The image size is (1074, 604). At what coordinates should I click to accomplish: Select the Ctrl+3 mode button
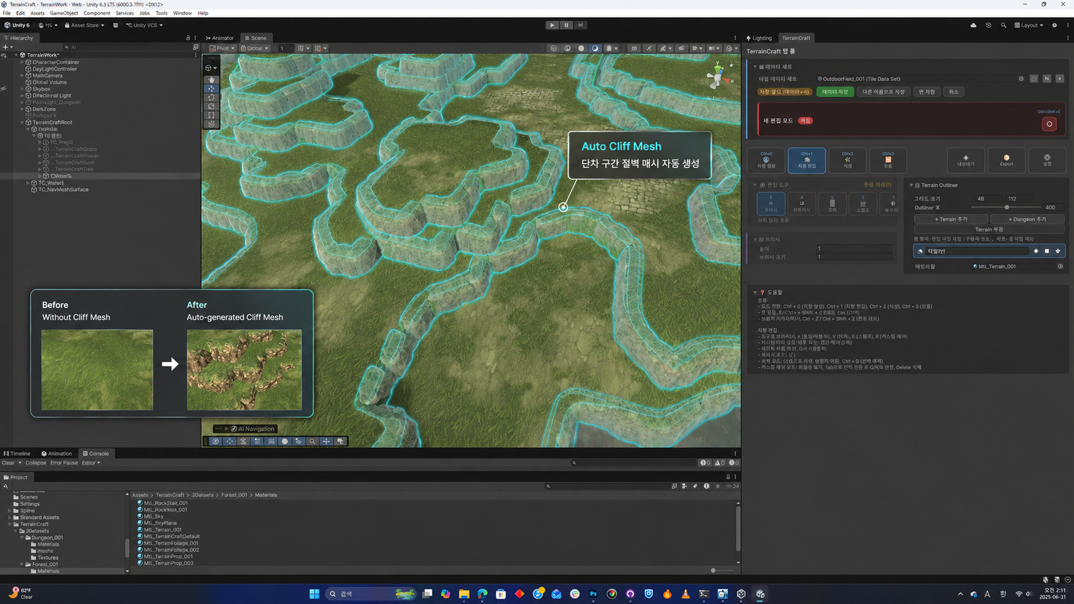coord(888,160)
